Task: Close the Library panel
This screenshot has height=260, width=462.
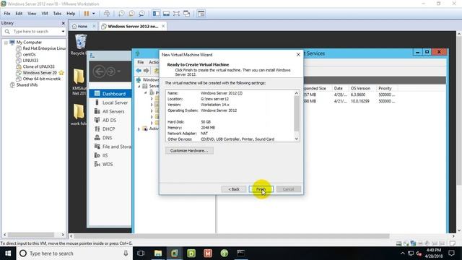Action: [x=63, y=23]
